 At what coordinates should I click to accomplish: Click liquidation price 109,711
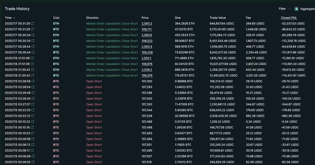147,29
